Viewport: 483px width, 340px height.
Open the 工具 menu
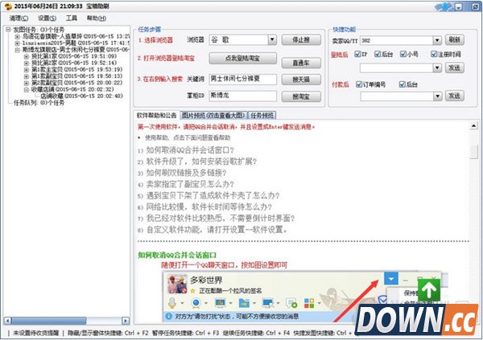coord(72,18)
